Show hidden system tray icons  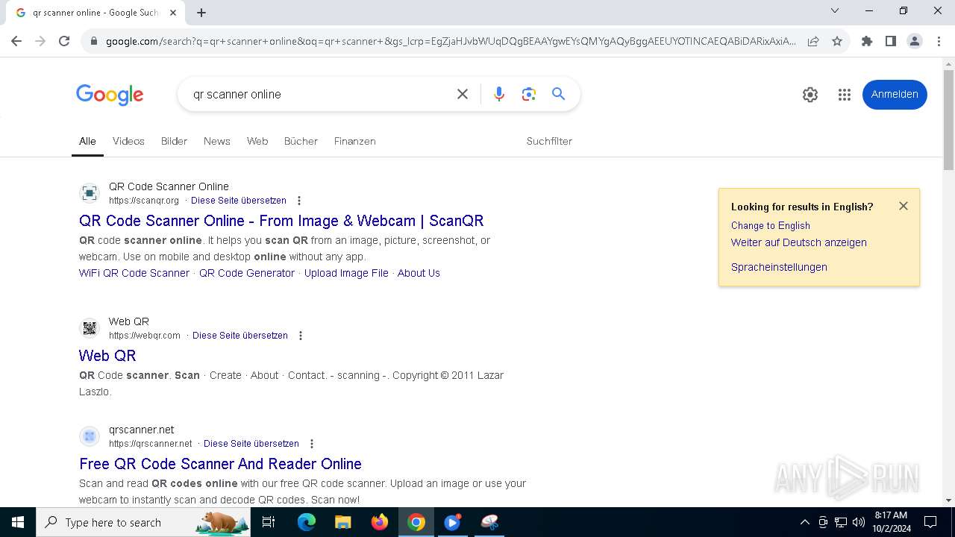point(804,522)
